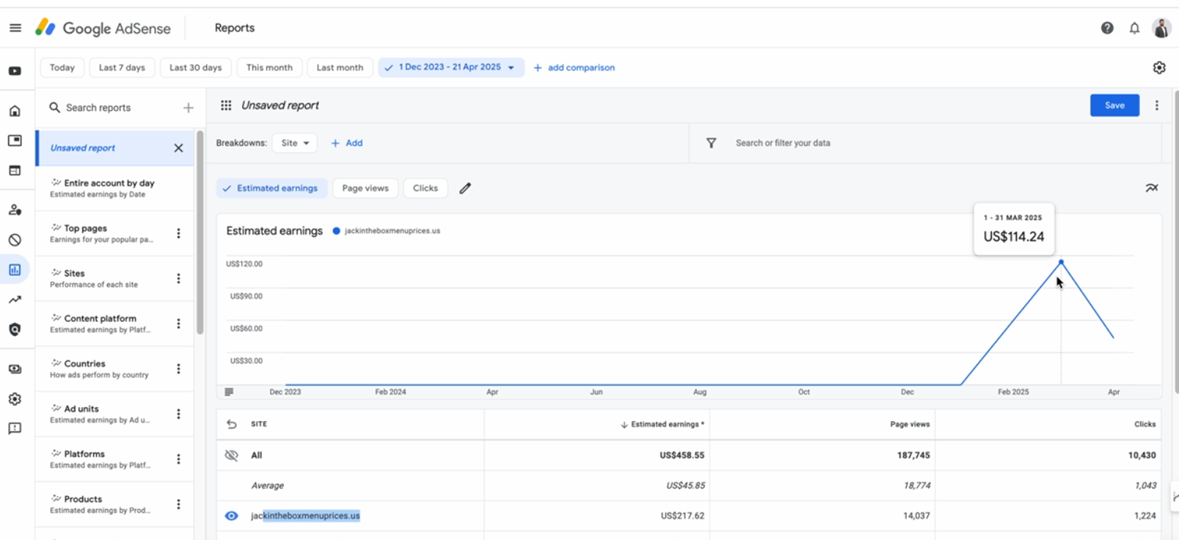Toggle Estimated earnings metric chip
The width and height of the screenshot is (1179, 540).
(271, 189)
